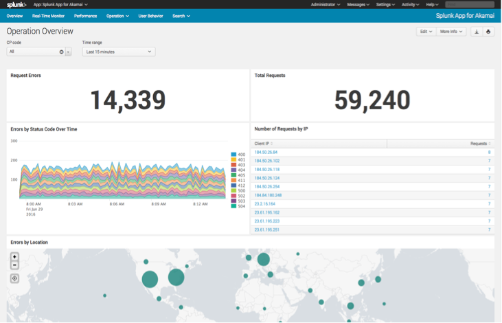Click client IP 23.61.195.251
Screen dimensions: 502x323
tap(267, 230)
